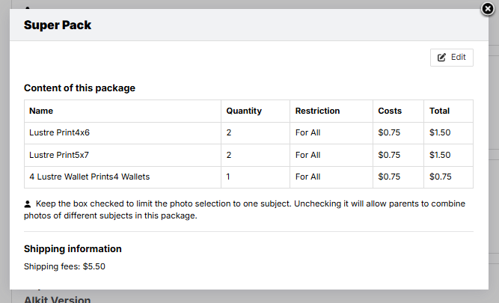Select the Lustre Print4x6 name cell
499x303 pixels.
tap(123, 132)
